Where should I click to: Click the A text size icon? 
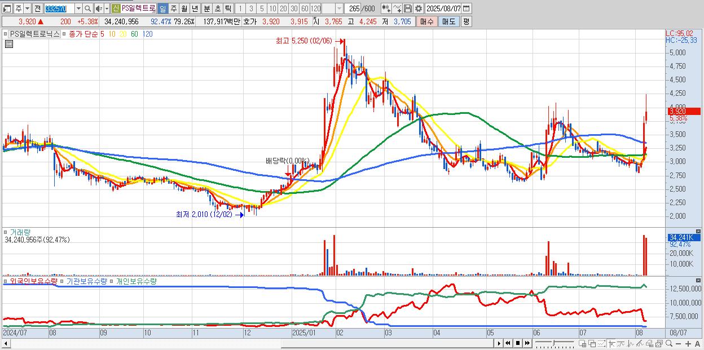point(697,343)
